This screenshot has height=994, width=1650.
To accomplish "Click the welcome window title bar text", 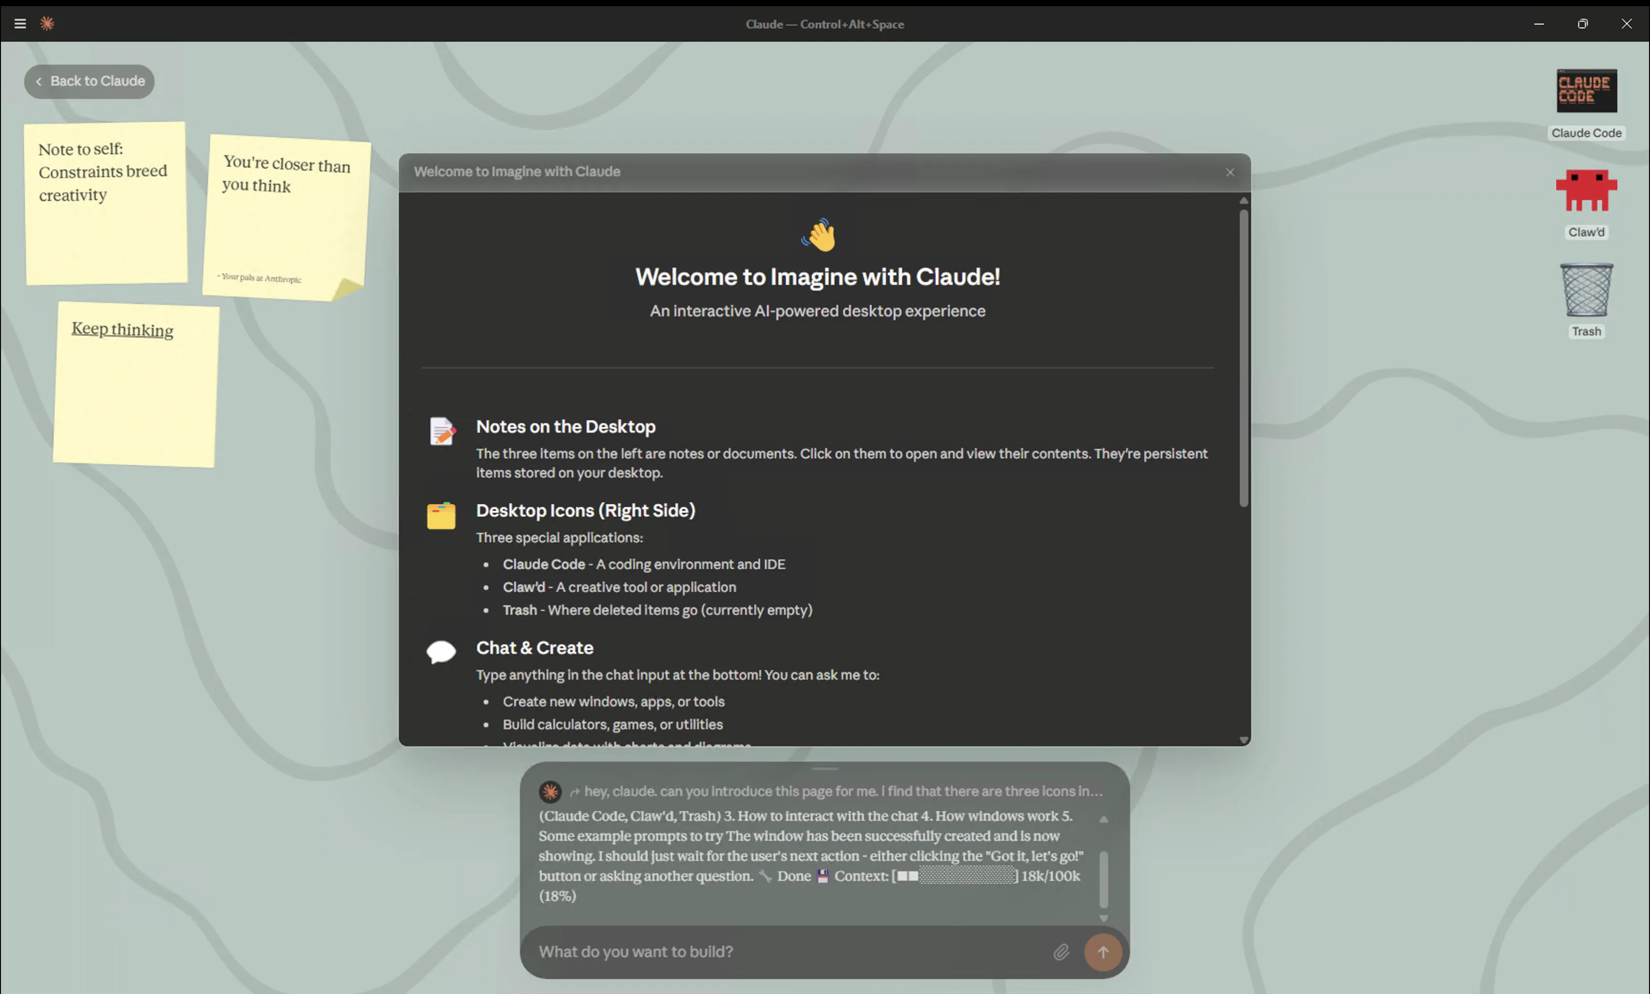I will coord(517,171).
